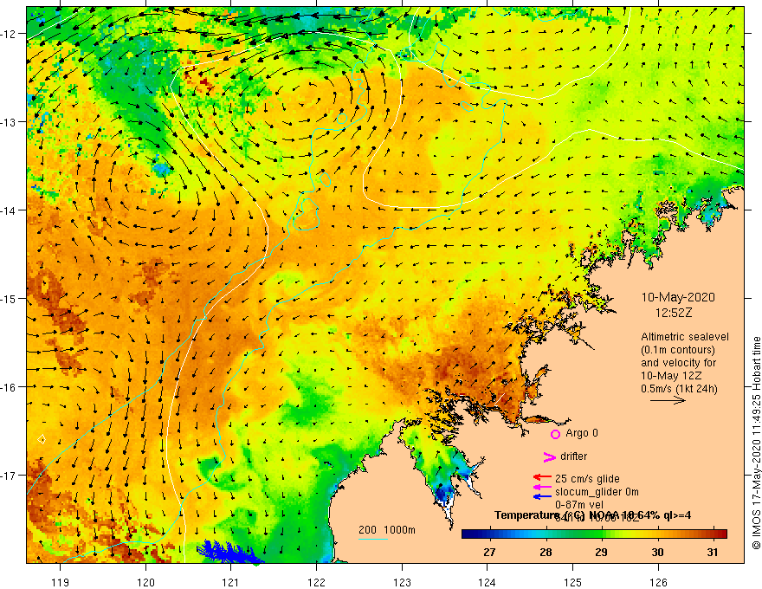
Task: Click the longitude 125 axis label
Action: pos(572,582)
